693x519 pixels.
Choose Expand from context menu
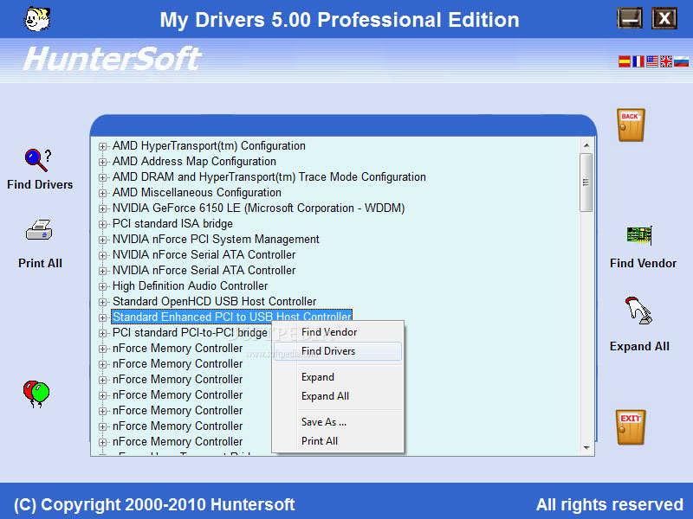(x=338, y=377)
